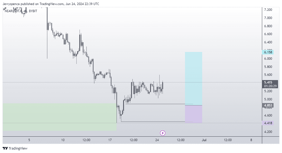Screen dimensions: 282x153
Task: Click the '10' date on time axis
Action: (x=63, y=140)
